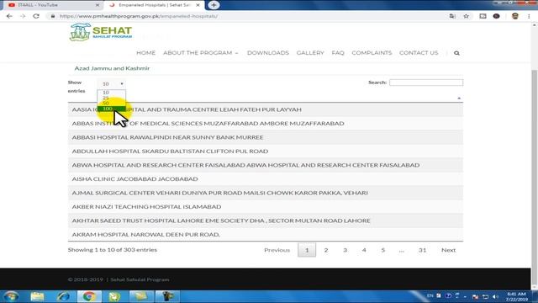
Task: Click the padlock icon in address bar
Action: [x=52, y=16]
